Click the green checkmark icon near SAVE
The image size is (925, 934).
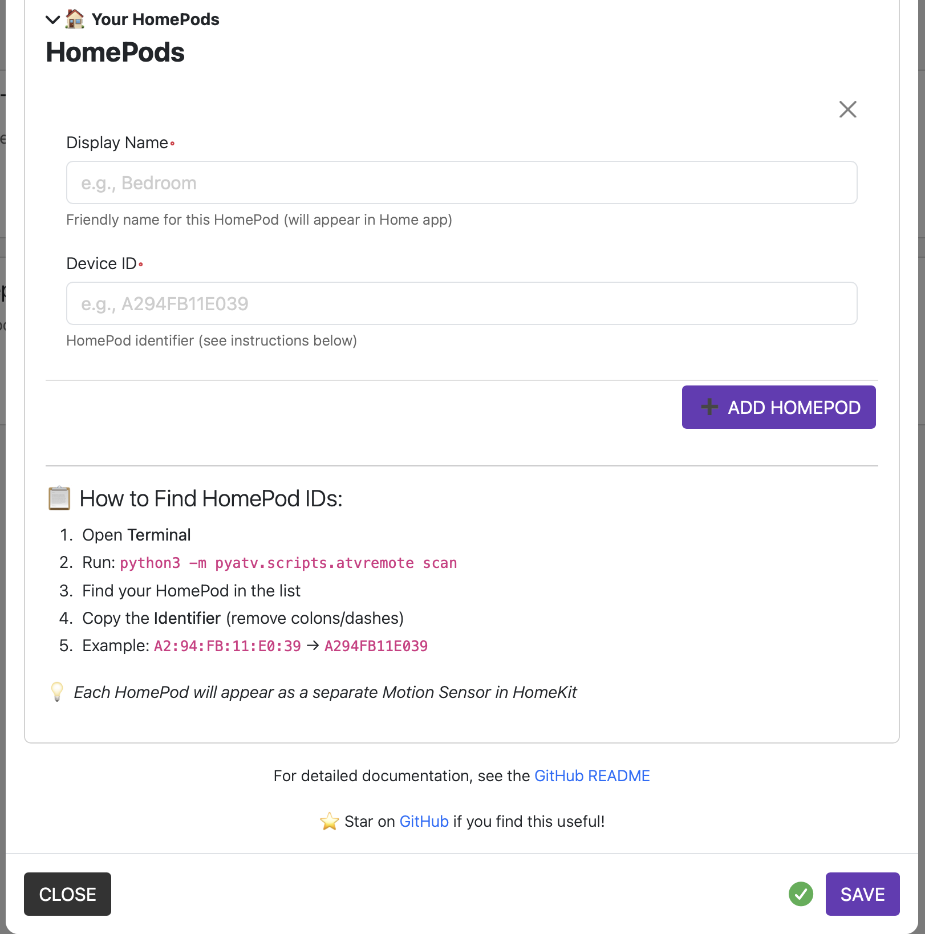coord(801,894)
